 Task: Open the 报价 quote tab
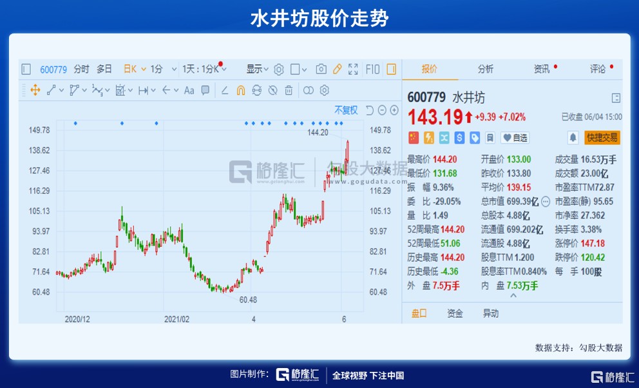coord(429,70)
